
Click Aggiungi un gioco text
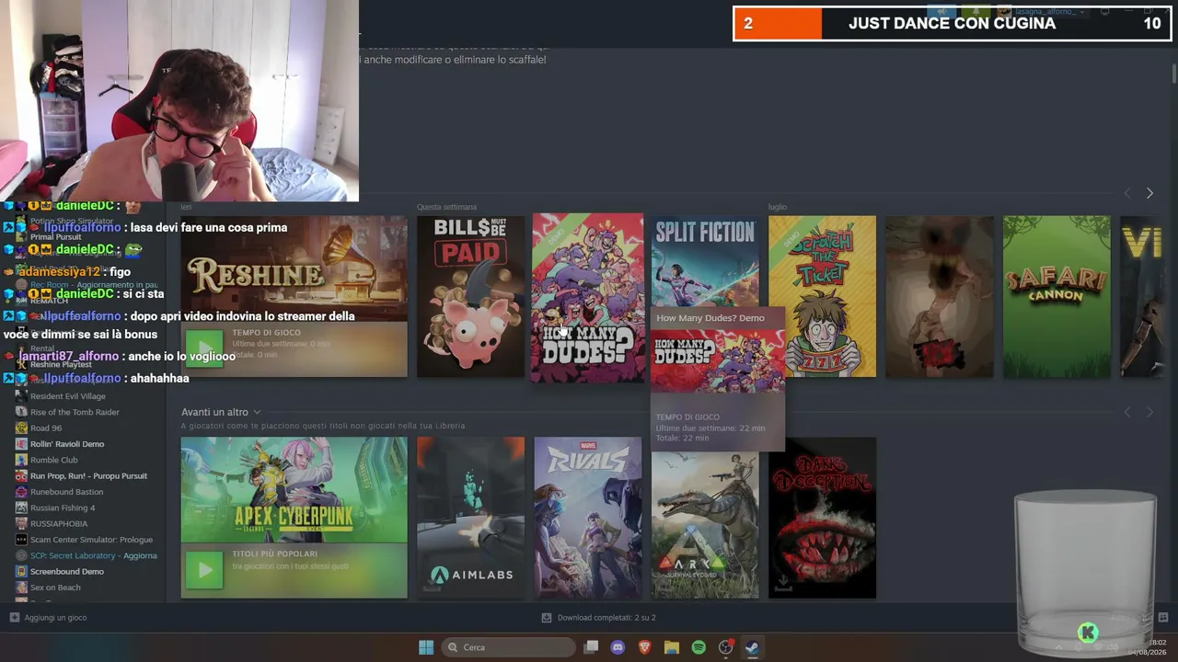click(x=56, y=618)
